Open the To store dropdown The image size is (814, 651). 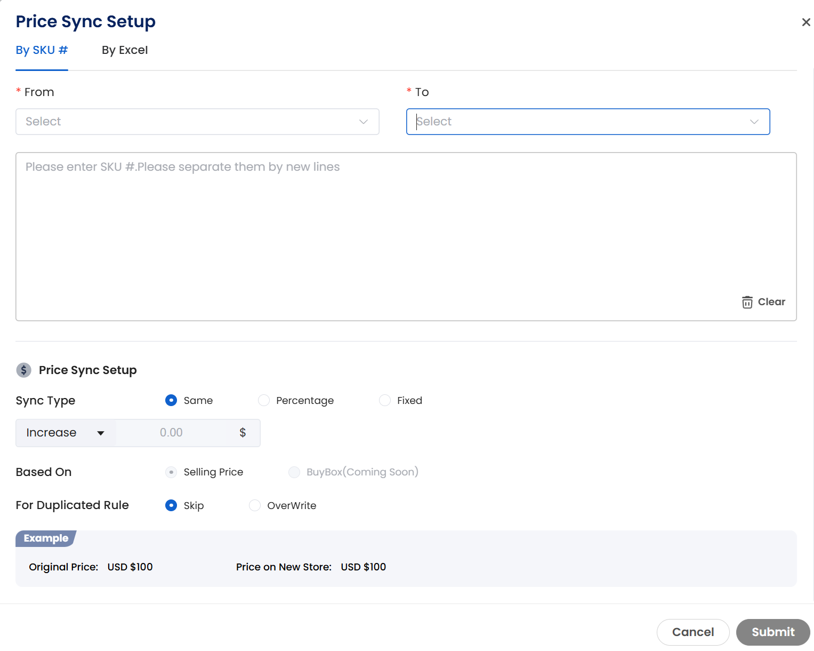(588, 122)
